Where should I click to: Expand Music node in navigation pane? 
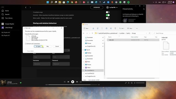coord(84,62)
